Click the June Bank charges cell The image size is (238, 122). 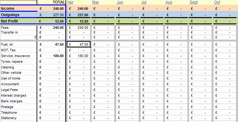(128, 101)
